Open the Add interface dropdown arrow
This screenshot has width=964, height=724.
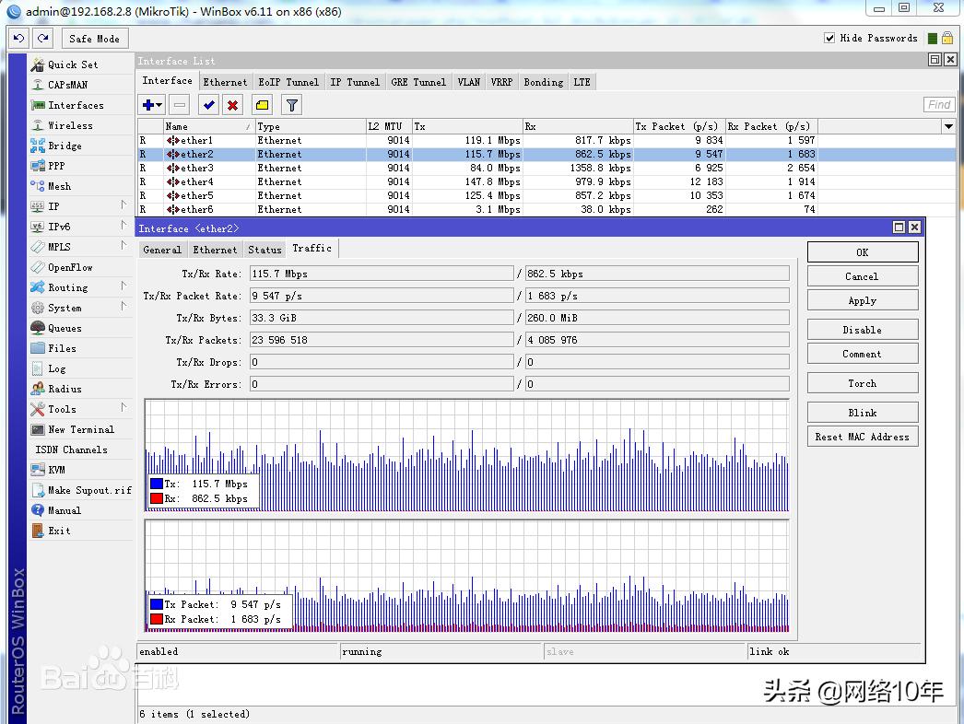(159, 105)
